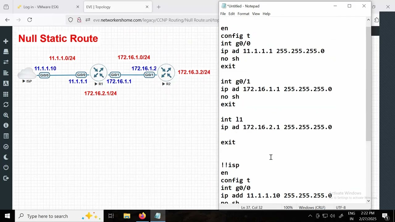Open the Nodes list sidebar icon
Screen dimensions: 395x222
[6, 51]
